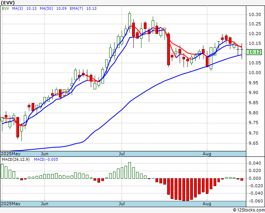This screenshot has width=265, height=213.
Task: Select the EMA(7) legend label
Action: click(x=76, y=9)
